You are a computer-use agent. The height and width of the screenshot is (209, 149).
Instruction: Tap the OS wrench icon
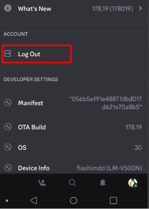(x=8, y=147)
